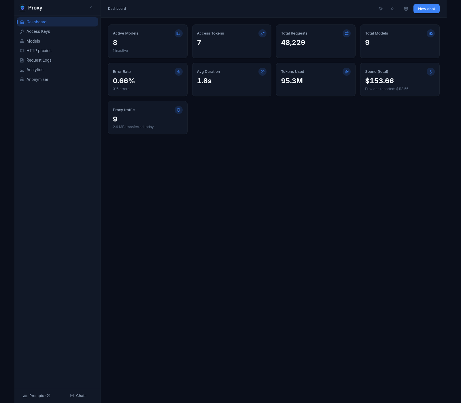View the Analytics page
Screen dimensions: 461x403
pyautogui.click(x=57, y=70)
